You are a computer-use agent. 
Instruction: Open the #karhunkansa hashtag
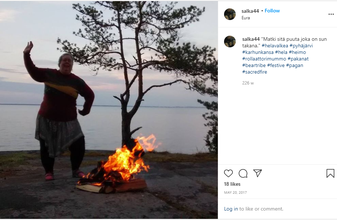pos(258,52)
